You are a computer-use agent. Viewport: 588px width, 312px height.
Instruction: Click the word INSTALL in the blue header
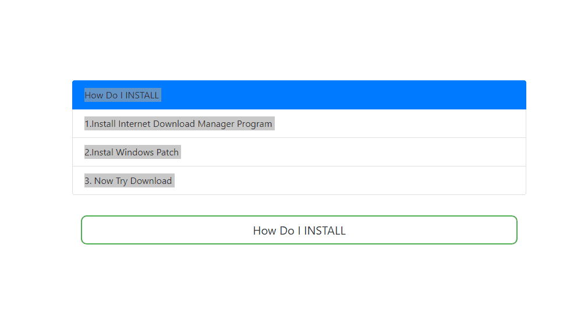pos(142,95)
